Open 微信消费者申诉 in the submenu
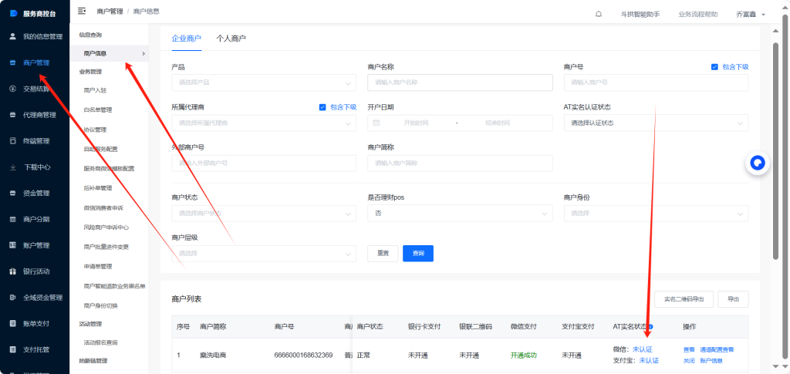Screen dimensions: 790x374 click(103, 208)
